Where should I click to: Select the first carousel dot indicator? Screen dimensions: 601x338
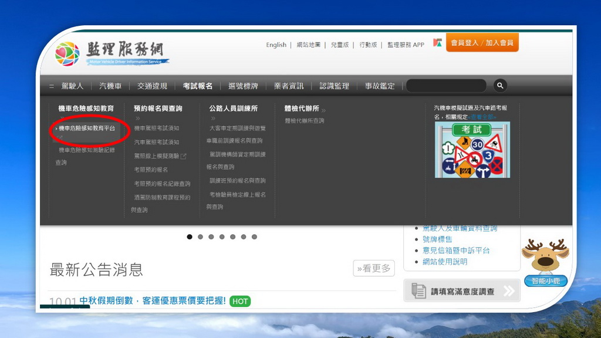click(190, 237)
